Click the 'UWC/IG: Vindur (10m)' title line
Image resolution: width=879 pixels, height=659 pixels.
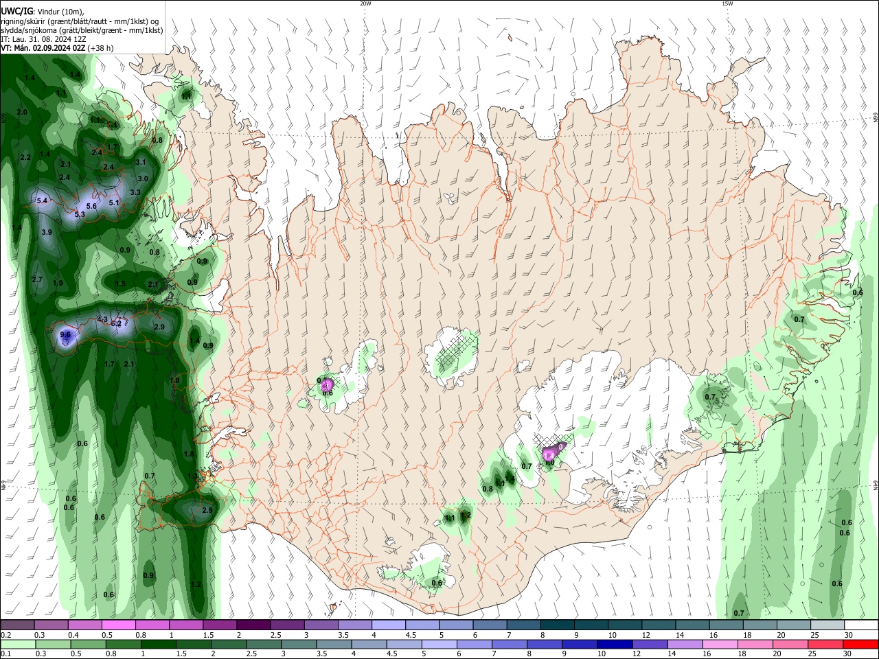(x=43, y=11)
